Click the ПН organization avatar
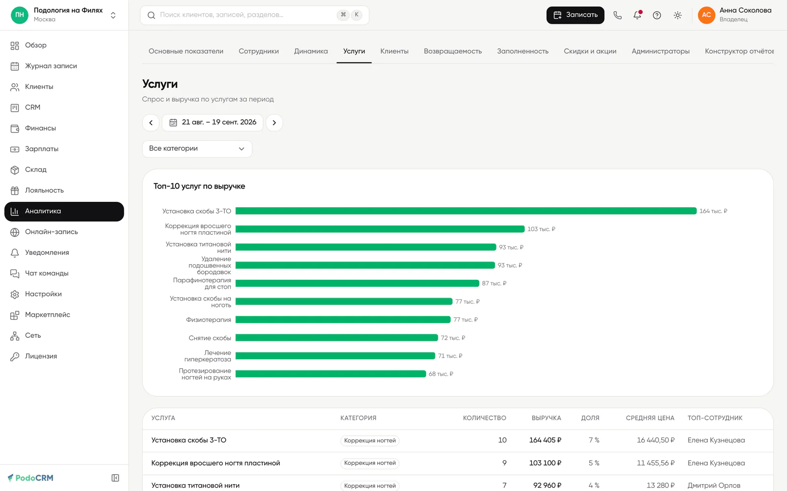Image resolution: width=787 pixels, height=491 pixels. [20, 15]
